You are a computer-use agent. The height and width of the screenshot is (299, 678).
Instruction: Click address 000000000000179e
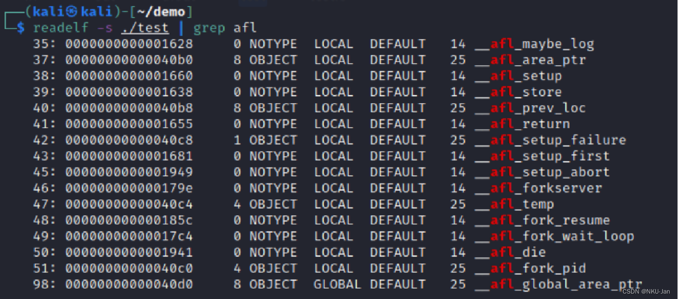coord(129,188)
